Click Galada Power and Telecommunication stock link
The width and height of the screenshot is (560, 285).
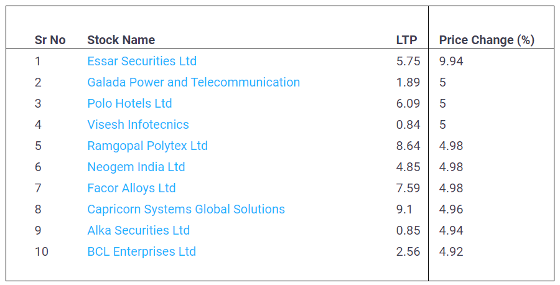tap(194, 82)
